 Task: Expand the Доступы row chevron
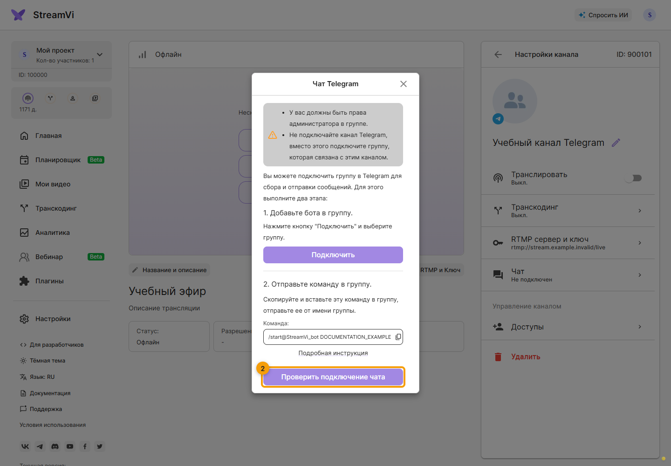click(x=640, y=327)
